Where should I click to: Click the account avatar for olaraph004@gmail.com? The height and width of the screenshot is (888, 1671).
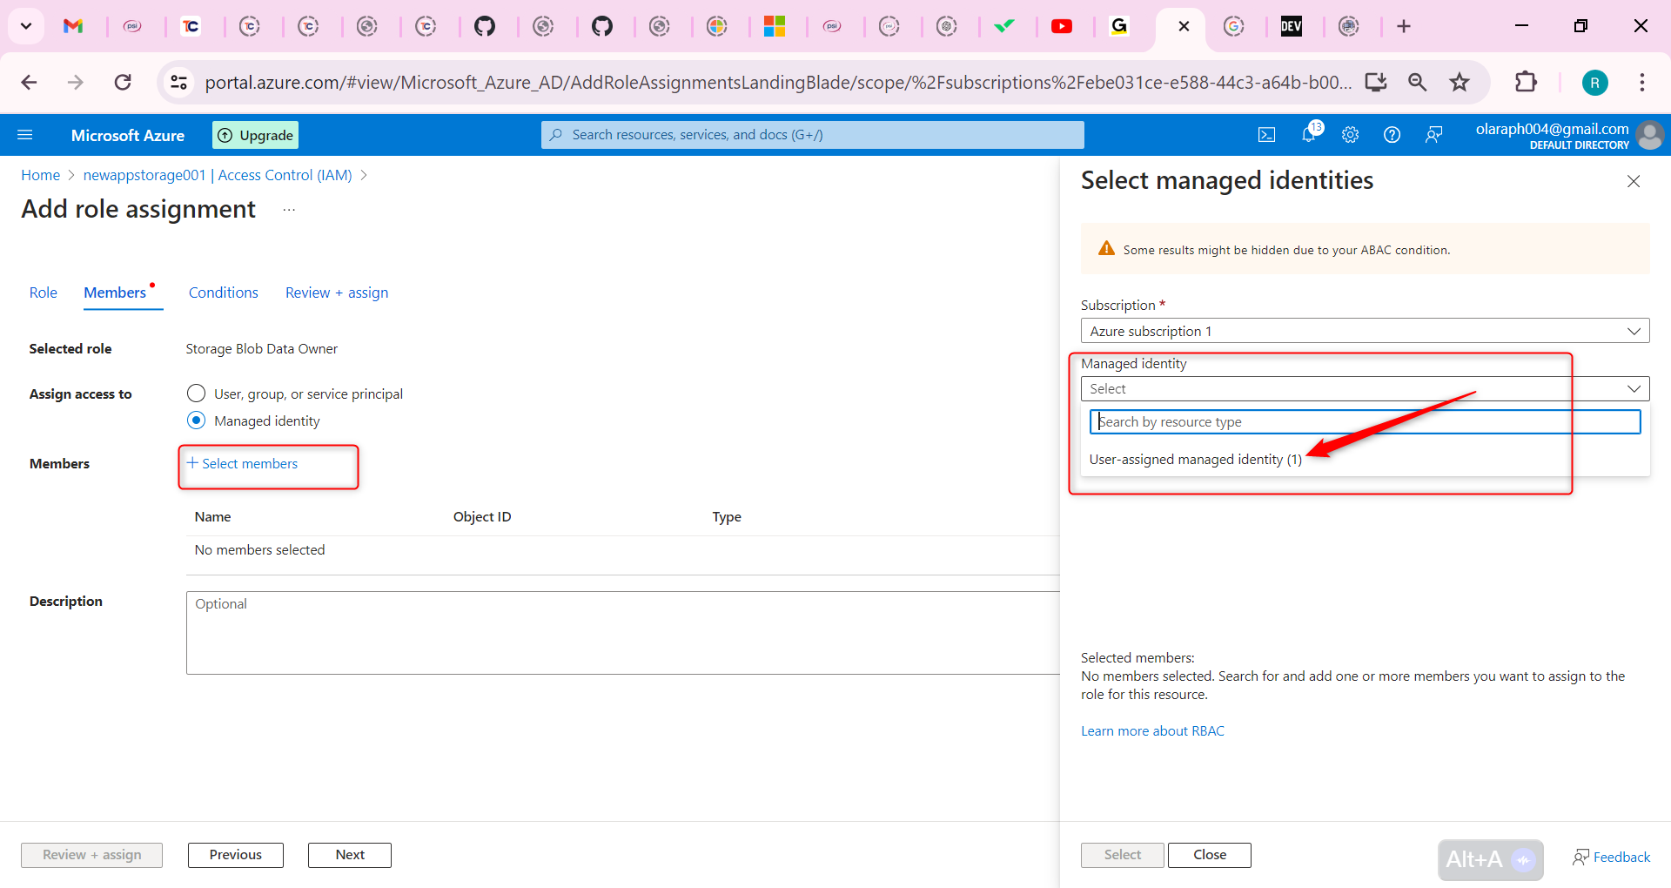click(x=1651, y=135)
